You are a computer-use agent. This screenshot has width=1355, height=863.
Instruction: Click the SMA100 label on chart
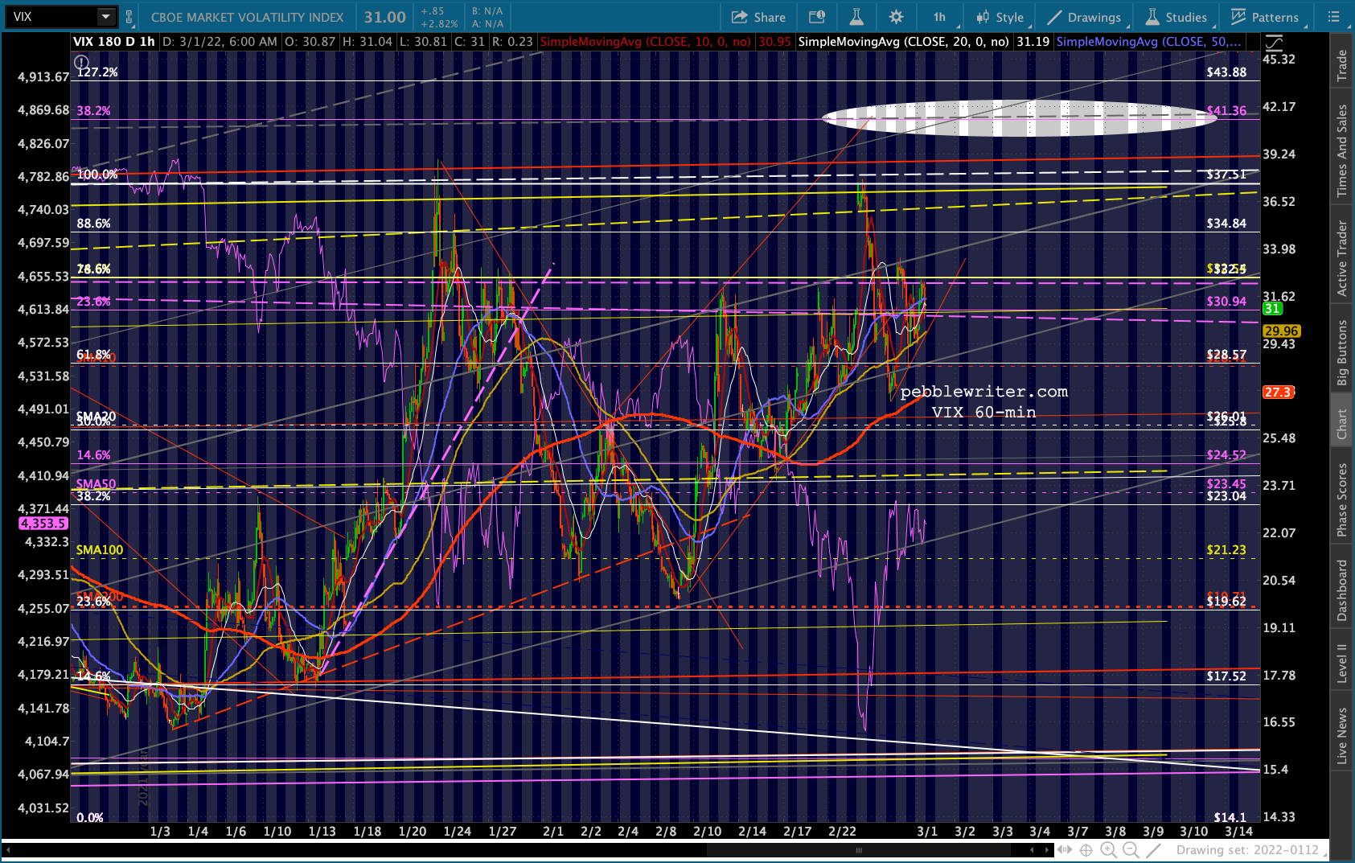(x=100, y=550)
